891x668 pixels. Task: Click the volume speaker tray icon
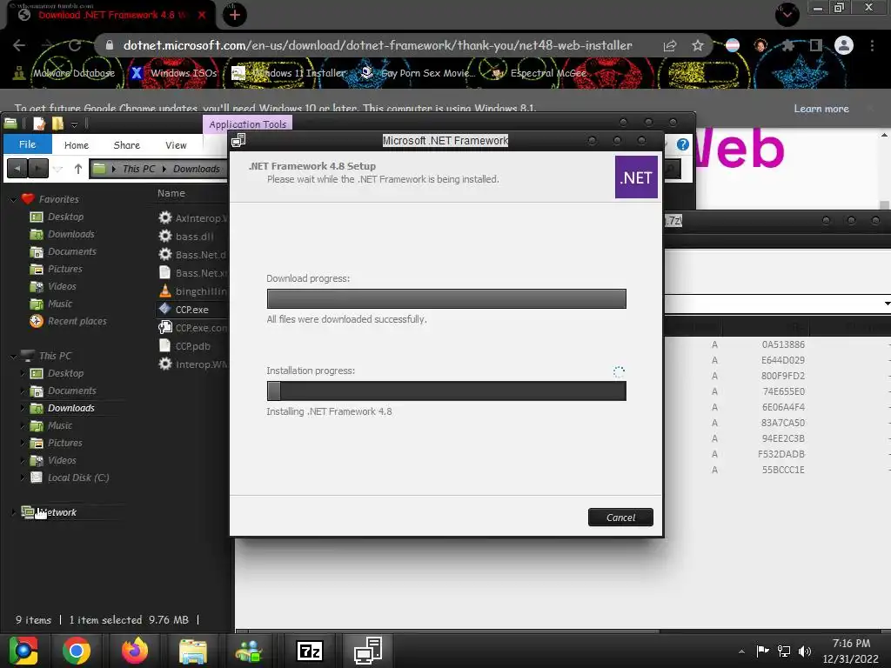click(x=805, y=651)
